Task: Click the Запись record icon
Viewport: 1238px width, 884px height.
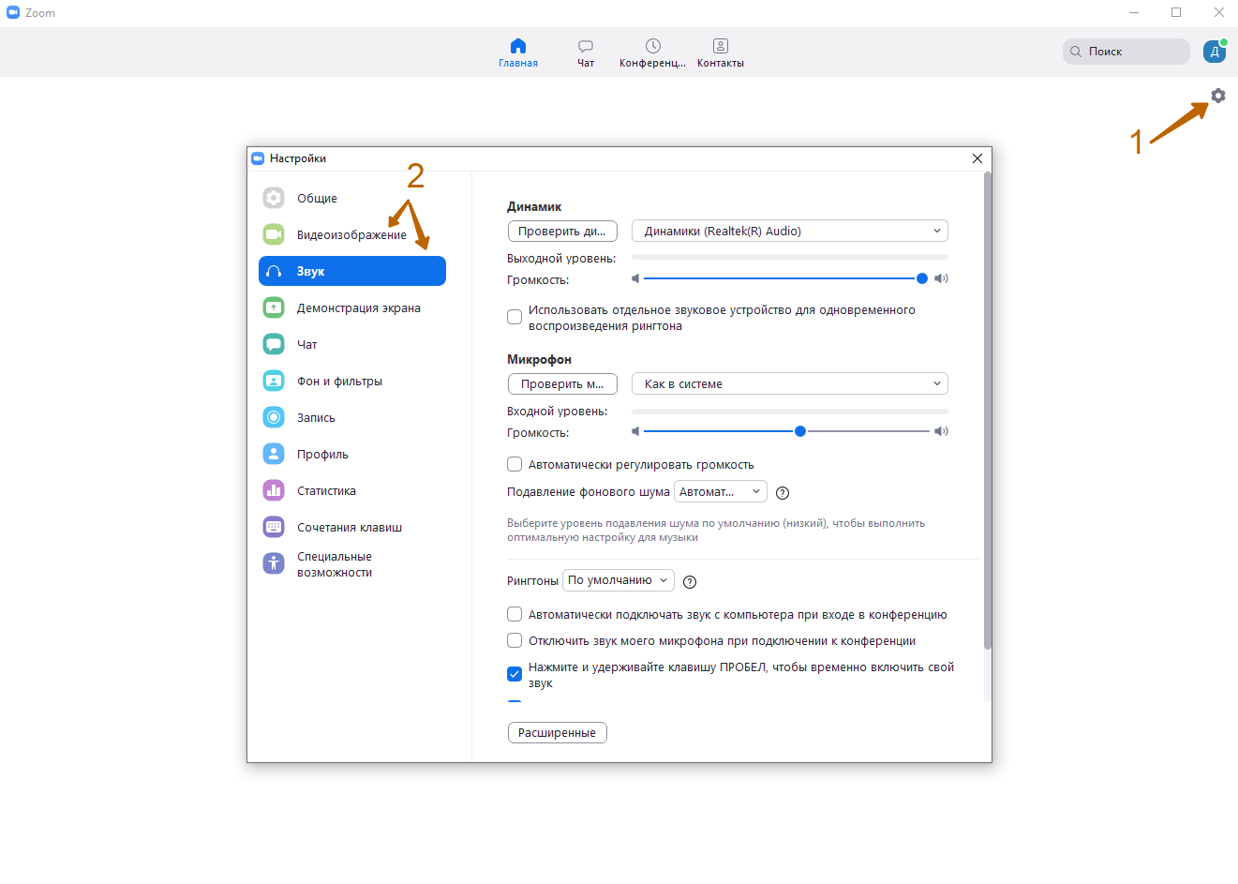Action: pos(274,417)
